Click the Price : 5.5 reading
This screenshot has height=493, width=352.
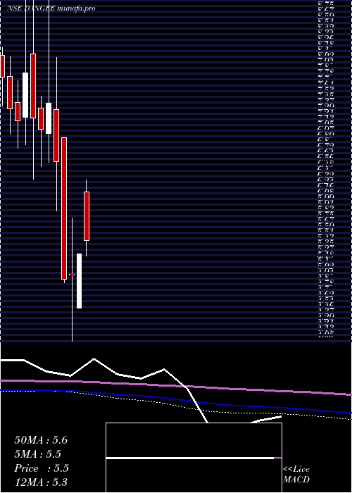tap(42, 468)
